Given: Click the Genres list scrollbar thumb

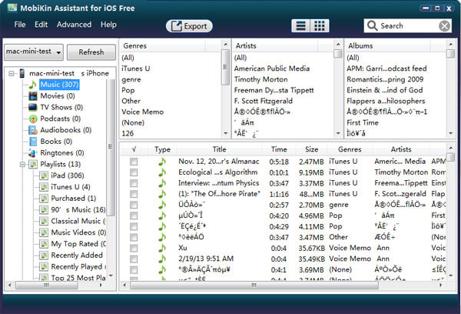Looking at the screenshot, I should pos(225,67).
